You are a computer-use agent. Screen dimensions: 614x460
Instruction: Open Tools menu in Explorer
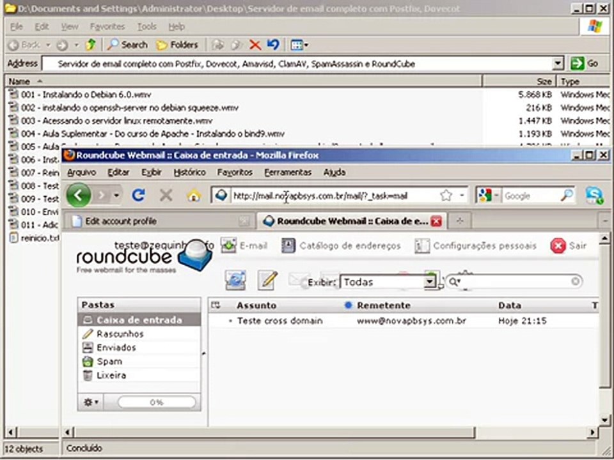coord(147,27)
